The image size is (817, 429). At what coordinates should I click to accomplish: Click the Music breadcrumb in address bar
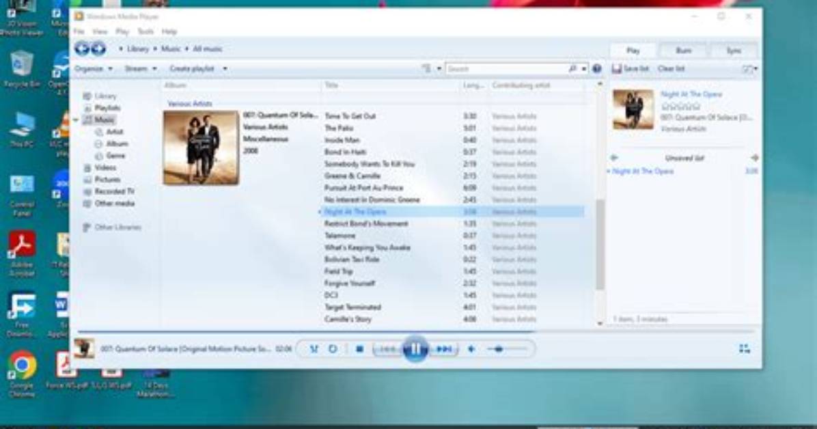[170, 49]
